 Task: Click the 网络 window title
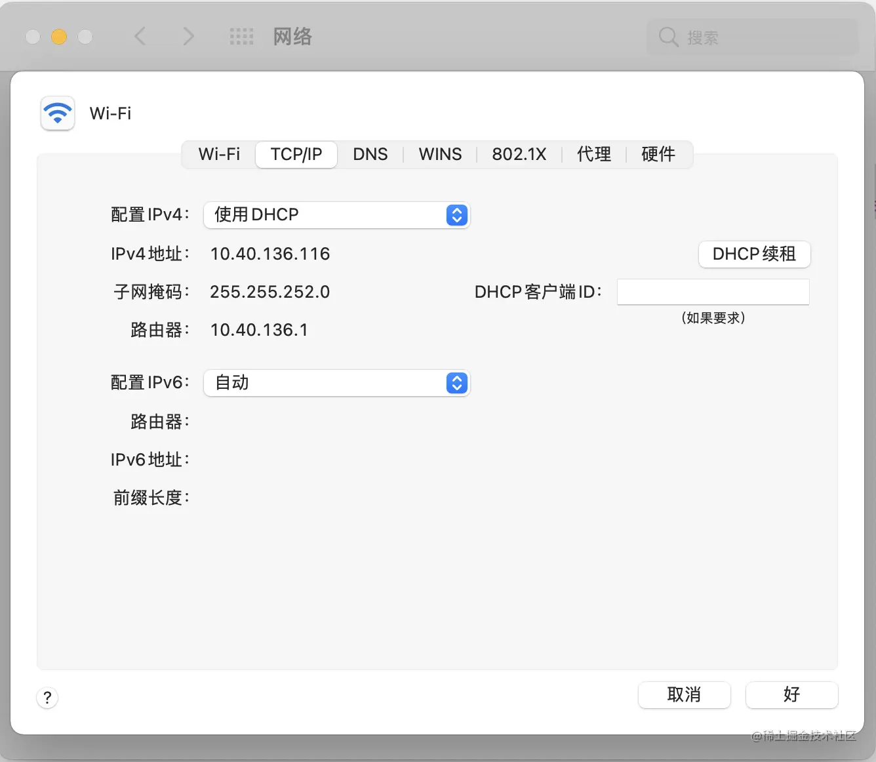pos(292,37)
